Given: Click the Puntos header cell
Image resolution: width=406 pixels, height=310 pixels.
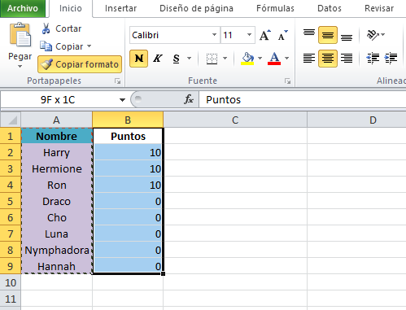Looking at the screenshot, I should tap(128, 136).
